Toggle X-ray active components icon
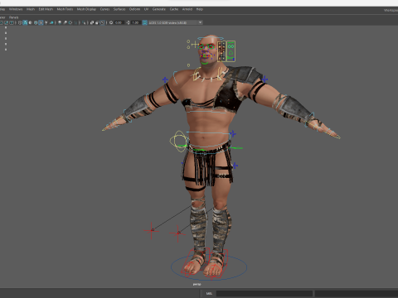The height and width of the screenshot is (298, 398). pos(97,22)
